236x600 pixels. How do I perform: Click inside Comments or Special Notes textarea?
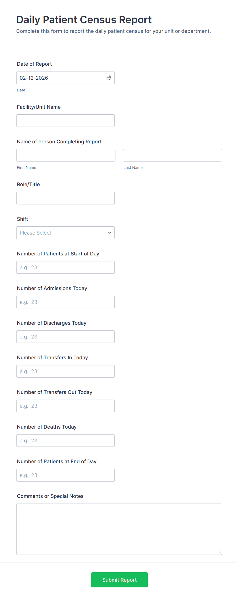click(119, 529)
